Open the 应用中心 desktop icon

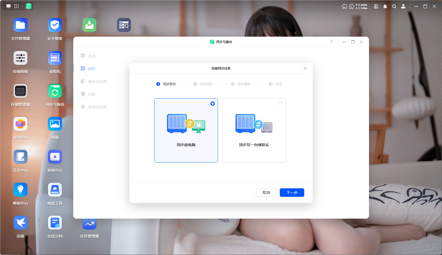(x=20, y=124)
